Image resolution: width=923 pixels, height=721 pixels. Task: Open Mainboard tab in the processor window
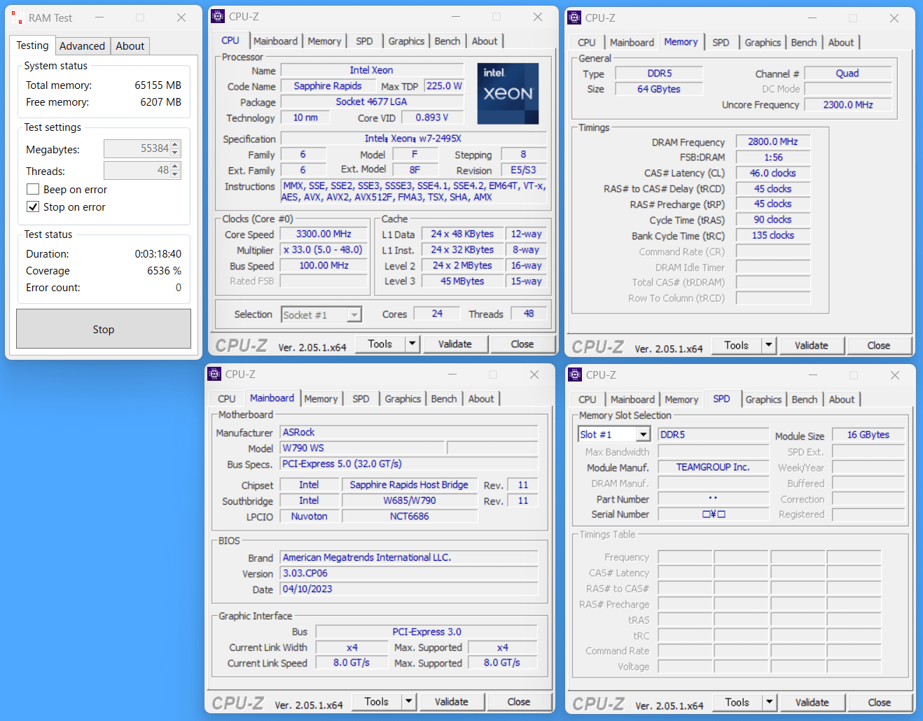[x=276, y=41]
